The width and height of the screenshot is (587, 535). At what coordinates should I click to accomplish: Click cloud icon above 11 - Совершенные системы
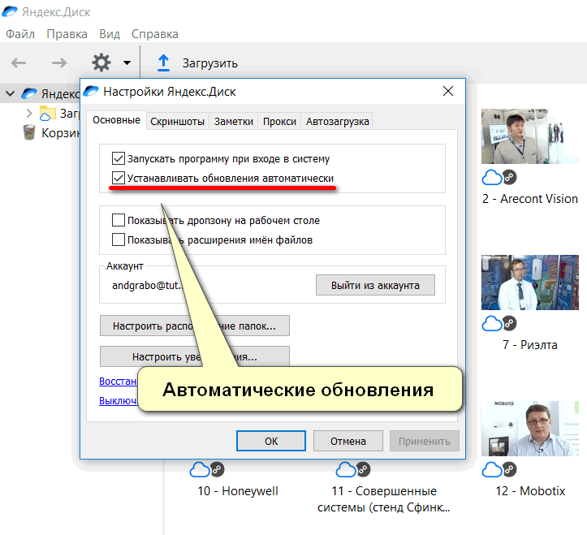pyautogui.click(x=346, y=469)
